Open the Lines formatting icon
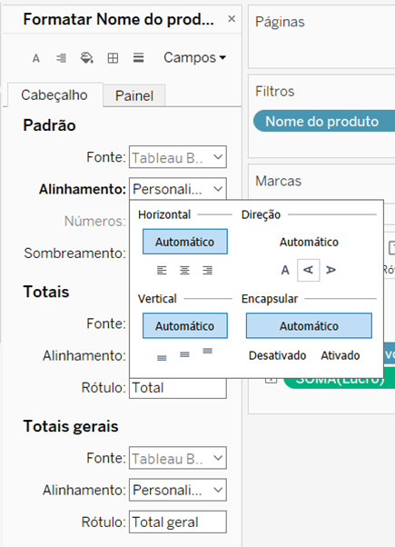 coord(138,57)
